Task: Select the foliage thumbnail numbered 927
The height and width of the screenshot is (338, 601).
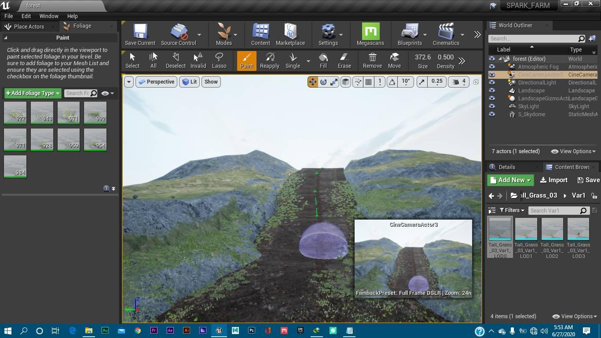Action: (15, 113)
